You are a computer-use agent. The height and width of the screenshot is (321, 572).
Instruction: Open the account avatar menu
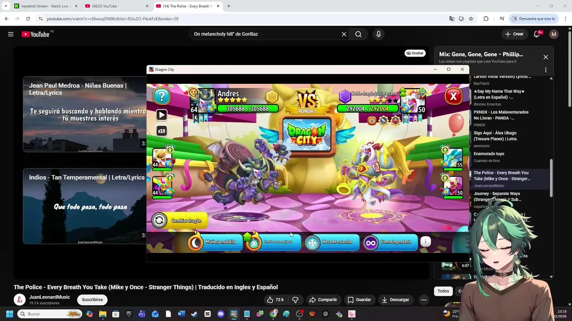click(554, 34)
